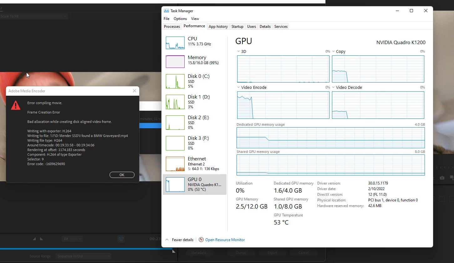Open the Source Range dropdown in export window

coord(83,256)
